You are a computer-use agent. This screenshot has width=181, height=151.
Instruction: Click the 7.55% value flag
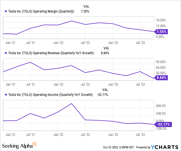tap(160, 32)
